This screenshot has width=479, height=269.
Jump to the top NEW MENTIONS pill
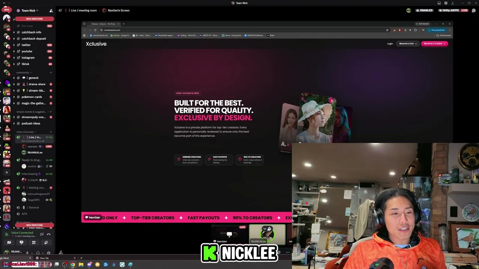coord(34,19)
